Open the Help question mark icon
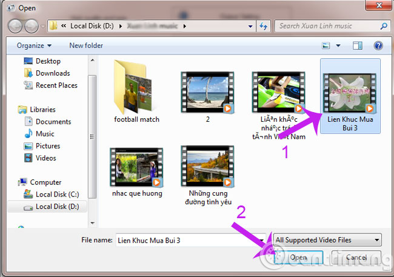394x277 pixels. [x=378, y=45]
